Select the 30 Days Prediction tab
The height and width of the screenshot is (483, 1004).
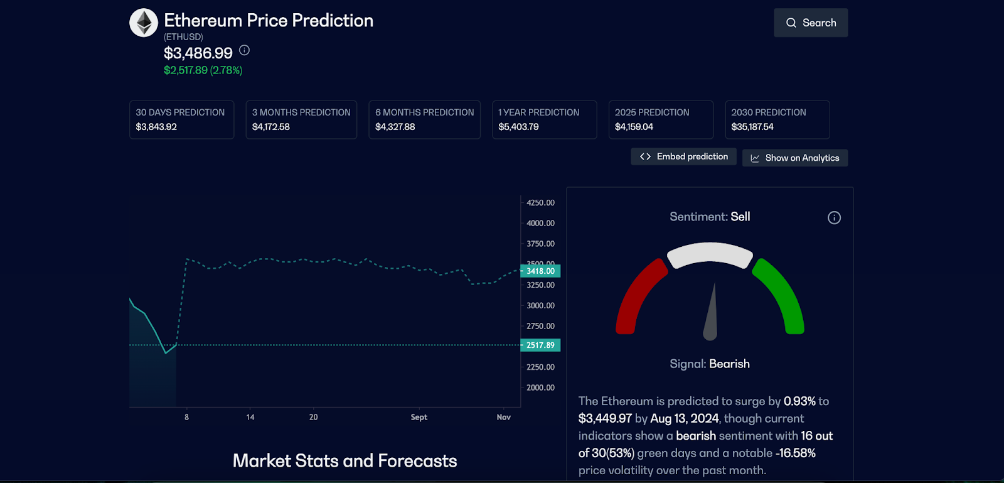(x=181, y=119)
